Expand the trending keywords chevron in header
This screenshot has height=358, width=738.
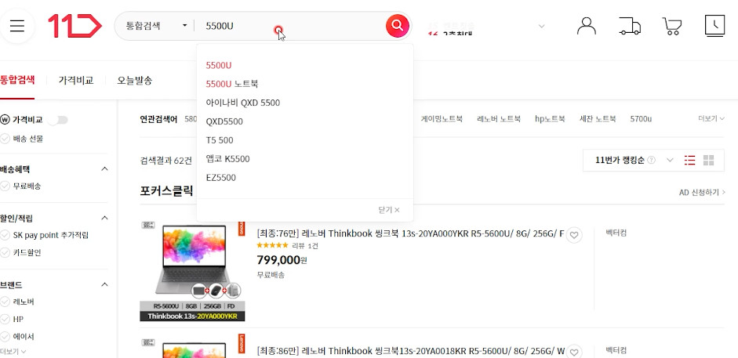[541, 26]
